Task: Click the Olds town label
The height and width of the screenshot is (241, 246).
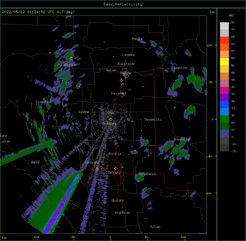Action: (111, 113)
